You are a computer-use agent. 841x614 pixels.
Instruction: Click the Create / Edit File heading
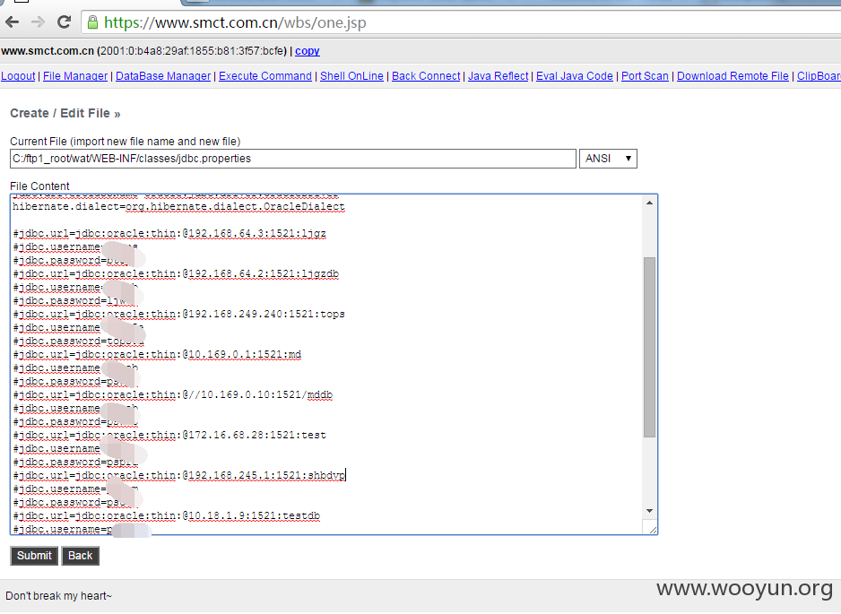(x=65, y=114)
